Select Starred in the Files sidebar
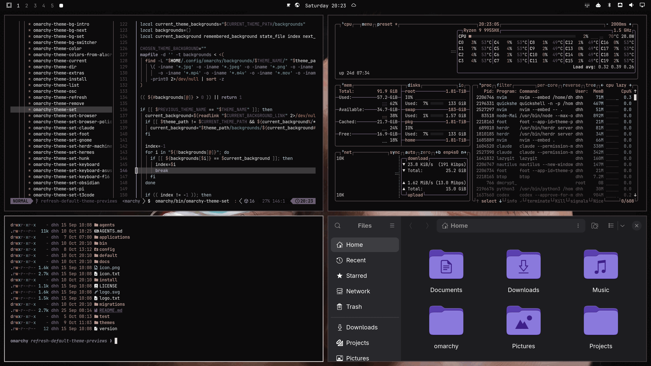 click(365, 276)
